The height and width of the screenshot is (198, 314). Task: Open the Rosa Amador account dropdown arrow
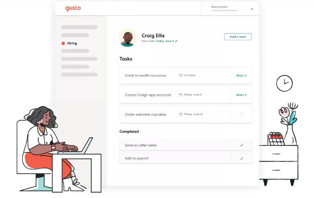coord(252,9)
